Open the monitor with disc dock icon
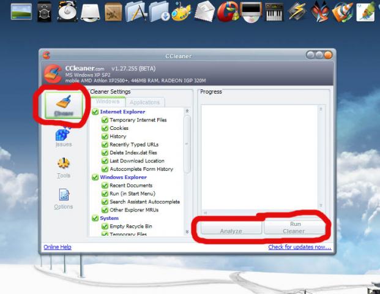The width and height of the screenshot is (380, 294). (251, 12)
